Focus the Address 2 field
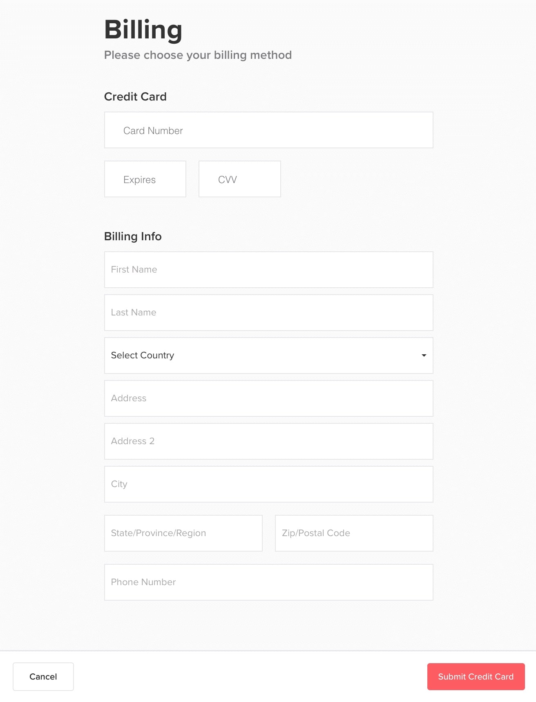The height and width of the screenshot is (702, 536). tap(268, 441)
